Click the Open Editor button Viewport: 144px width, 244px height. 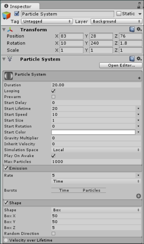point(121,65)
